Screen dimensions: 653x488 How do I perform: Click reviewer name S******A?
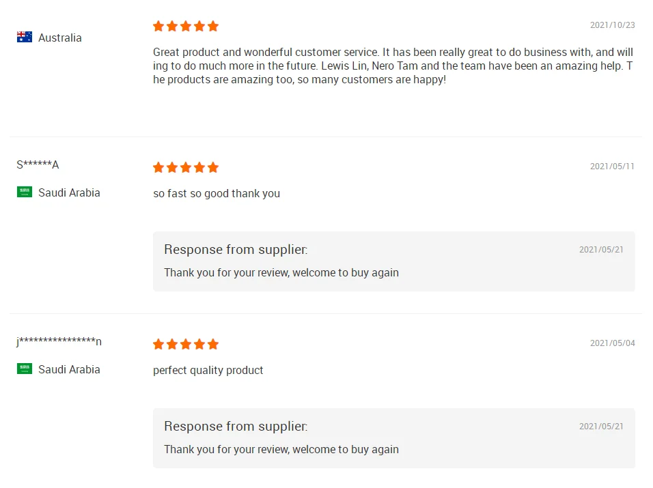pyautogui.click(x=38, y=164)
